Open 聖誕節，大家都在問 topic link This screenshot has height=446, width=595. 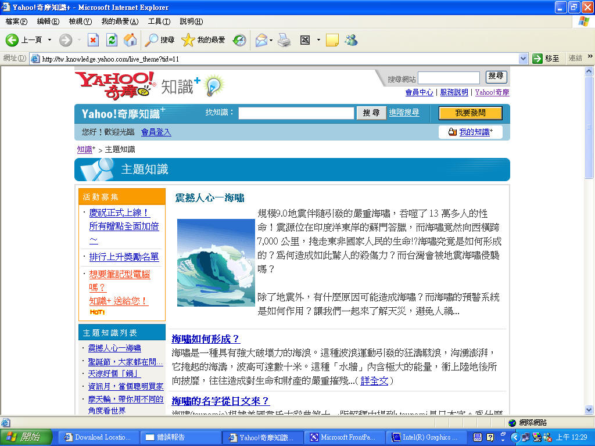tap(126, 362)
